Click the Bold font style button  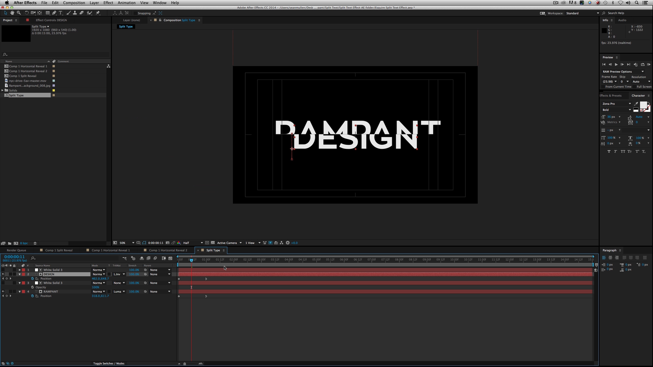609,151
